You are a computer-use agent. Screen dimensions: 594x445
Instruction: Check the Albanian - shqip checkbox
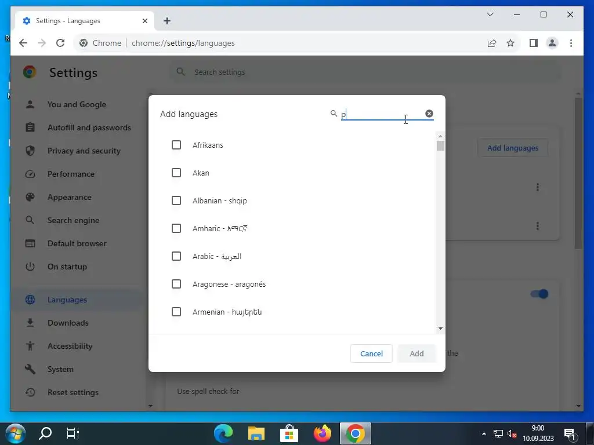pos(176,200)
